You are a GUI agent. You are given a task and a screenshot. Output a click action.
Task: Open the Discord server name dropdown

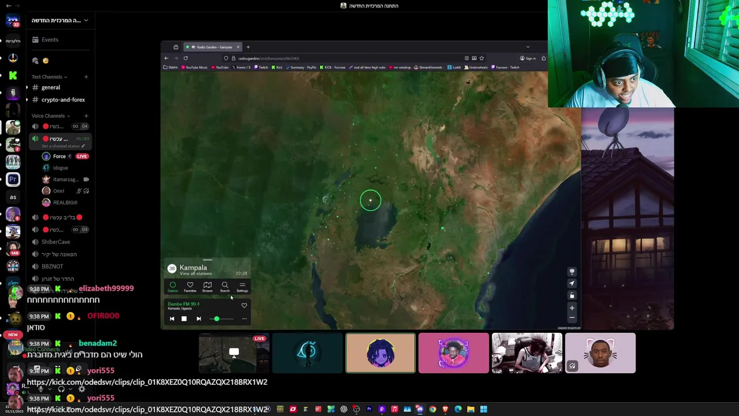pos(60,20)
